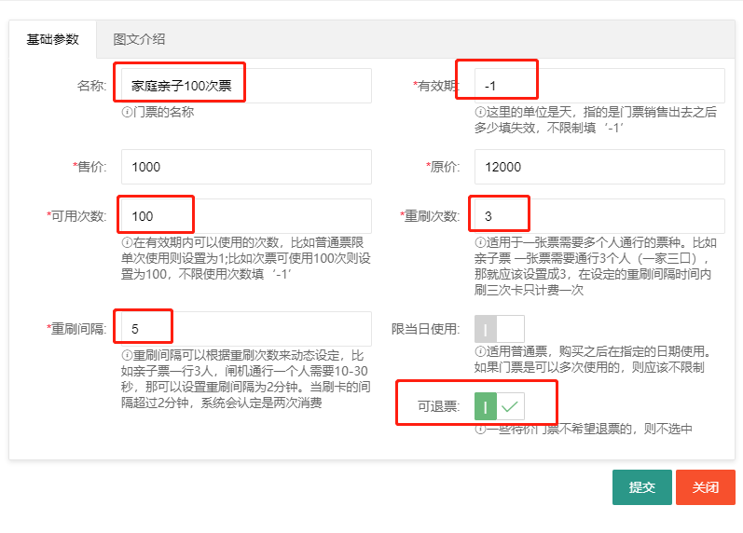Click info icon under 可用次数 field
743x533 pixels.
pyautogui.click(x=127, y=242)
